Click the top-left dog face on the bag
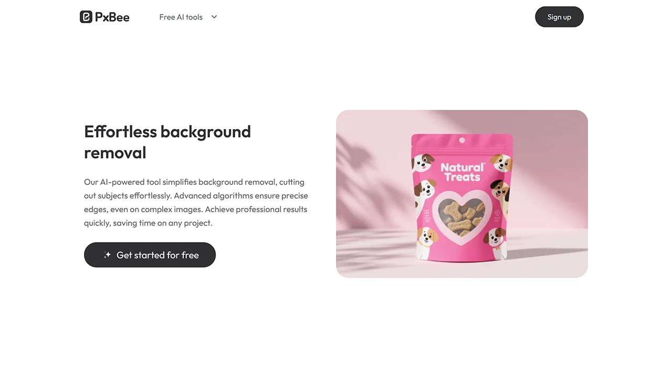672x378 pixels. coord(423,162)
